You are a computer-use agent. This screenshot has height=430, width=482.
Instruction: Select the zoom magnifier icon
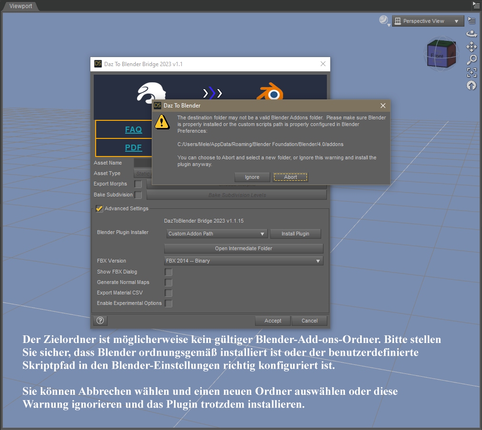(472, 59)
